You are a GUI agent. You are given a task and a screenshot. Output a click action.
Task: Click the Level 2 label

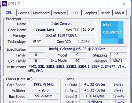(x=71, y=97)
